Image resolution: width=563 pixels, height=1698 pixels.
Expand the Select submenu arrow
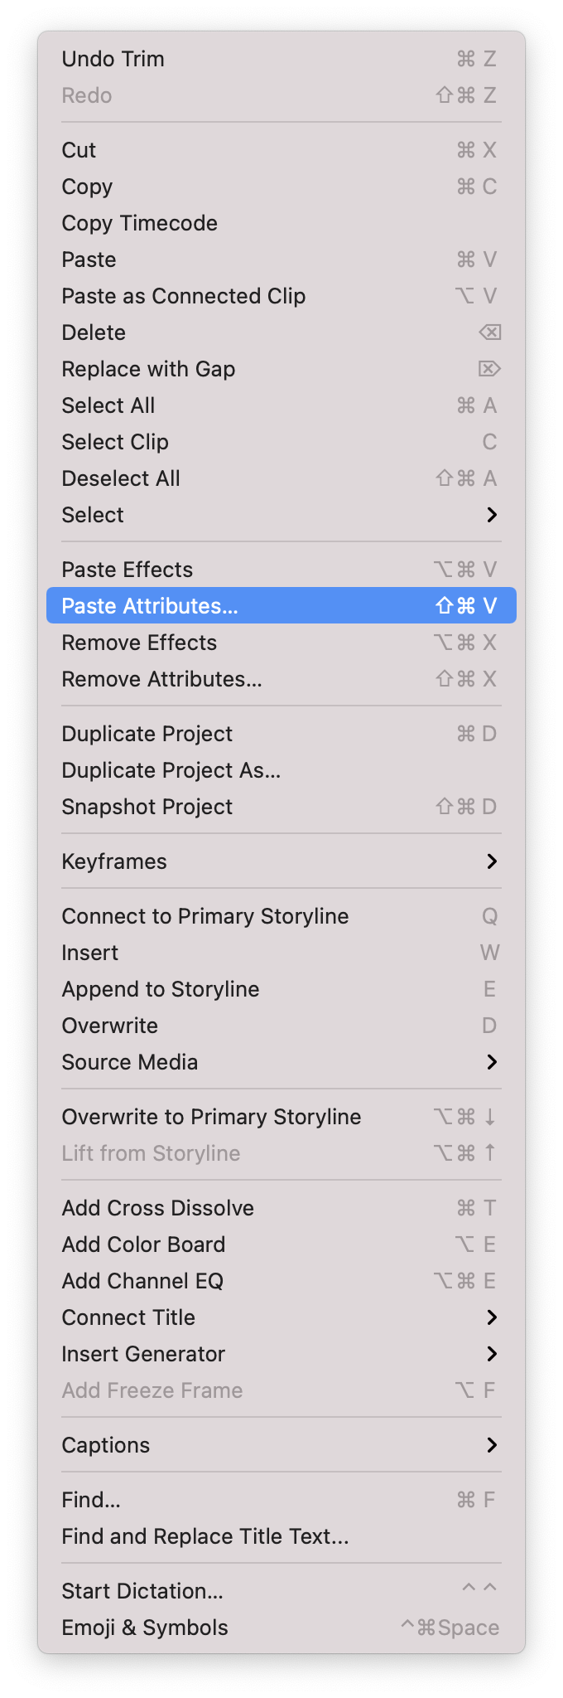492,515
